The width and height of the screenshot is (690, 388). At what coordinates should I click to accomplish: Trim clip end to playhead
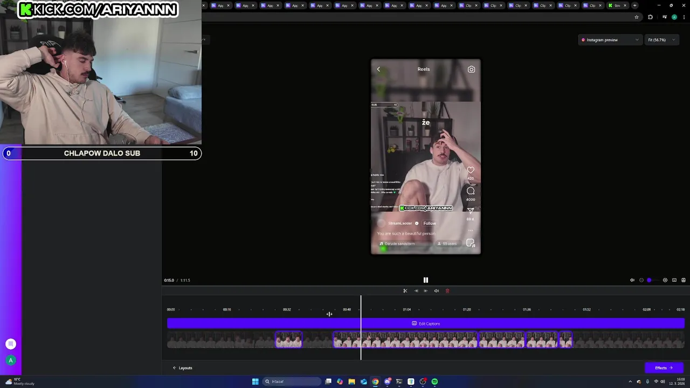426,291
